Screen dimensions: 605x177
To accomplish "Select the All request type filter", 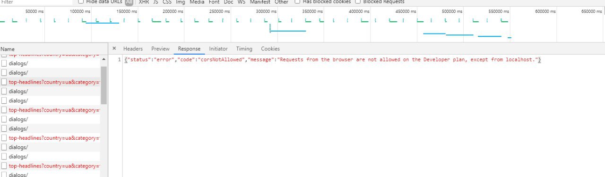I will pos(129,2).
